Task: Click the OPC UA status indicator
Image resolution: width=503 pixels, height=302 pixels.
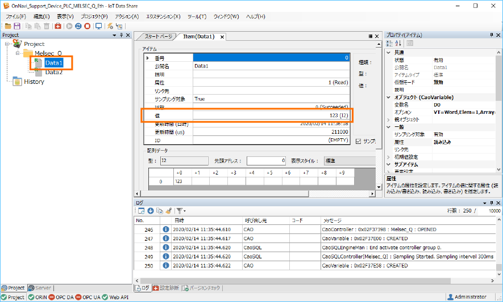Action: point(88,297)
